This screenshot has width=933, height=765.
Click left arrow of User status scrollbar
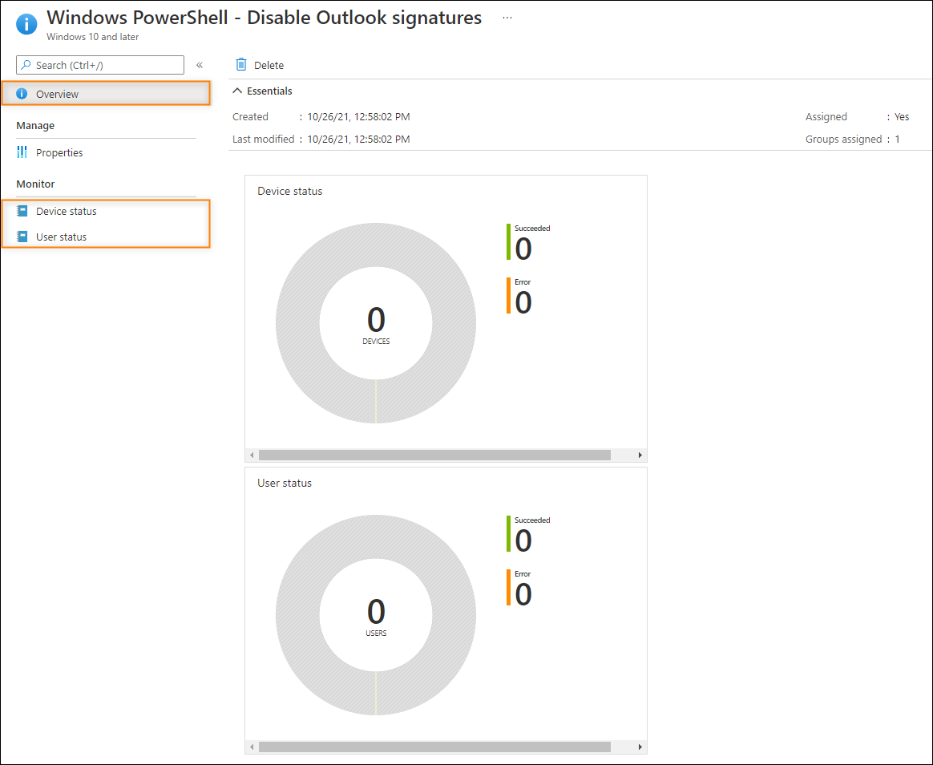click(x=252, y=747)
